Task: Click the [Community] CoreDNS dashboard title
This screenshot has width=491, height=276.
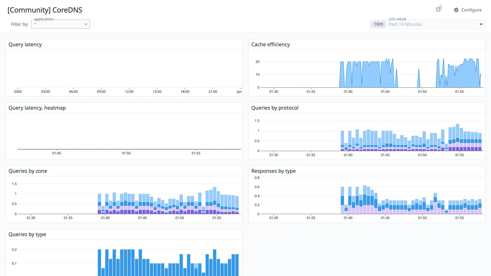Action: (x=45, y=10)
